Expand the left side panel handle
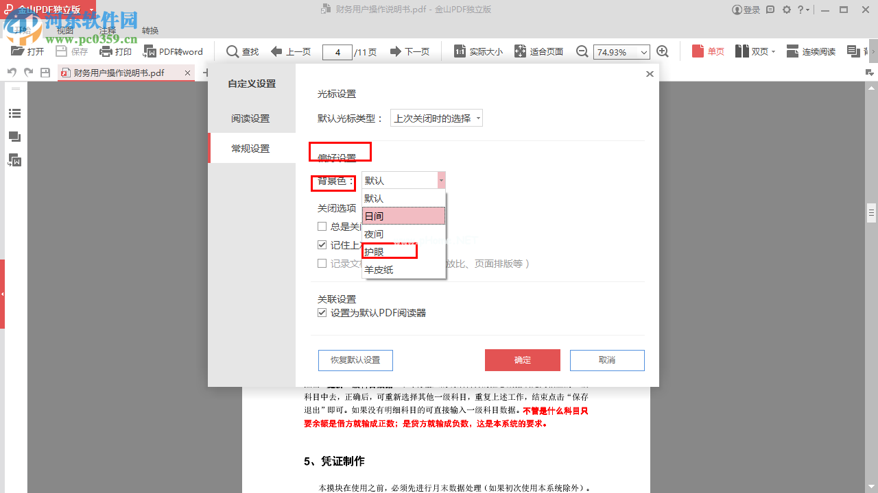878x493 pixels. tap(2, 294)
